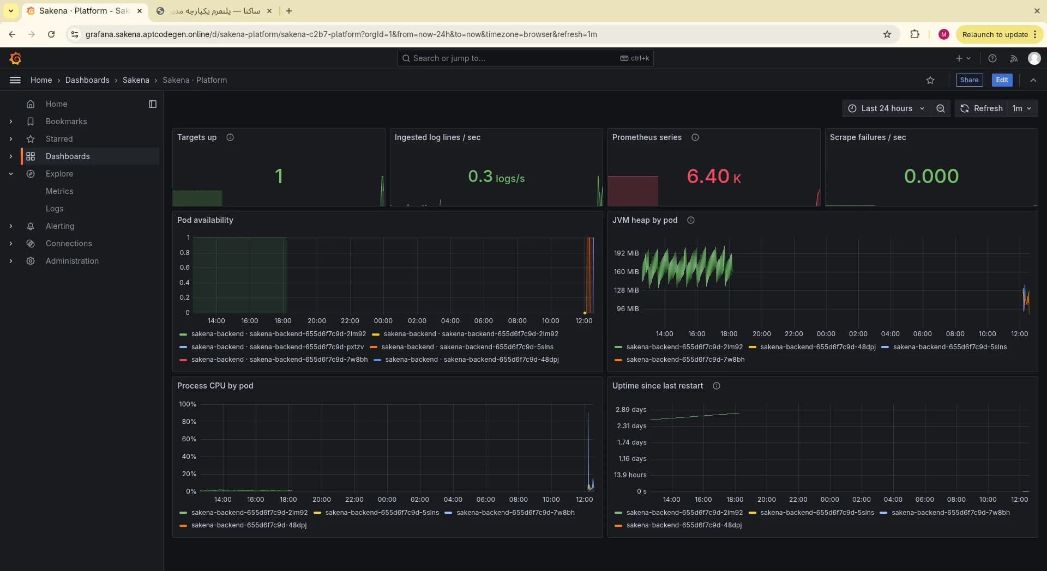Open the Last 24 hours time picker
Viewport: 1047px width, 571px height.
[886, 108]
